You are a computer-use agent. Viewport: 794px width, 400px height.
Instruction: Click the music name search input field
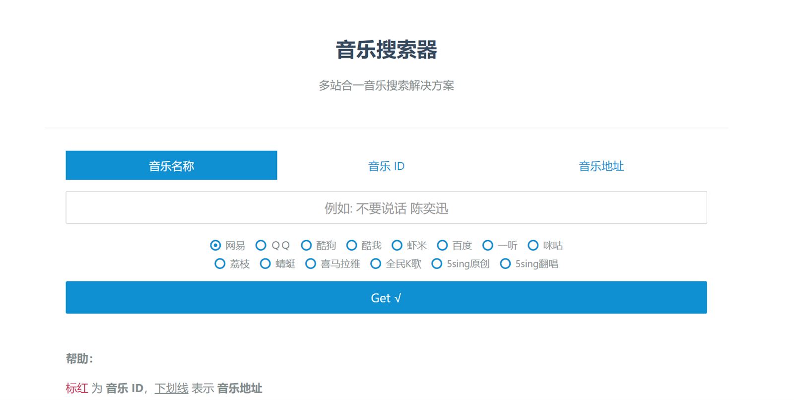coord(386,208)
